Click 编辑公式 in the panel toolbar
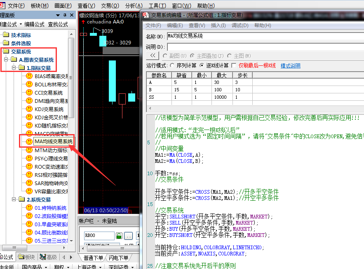Viewport: 364px width, 269px height. pos(34,24)
